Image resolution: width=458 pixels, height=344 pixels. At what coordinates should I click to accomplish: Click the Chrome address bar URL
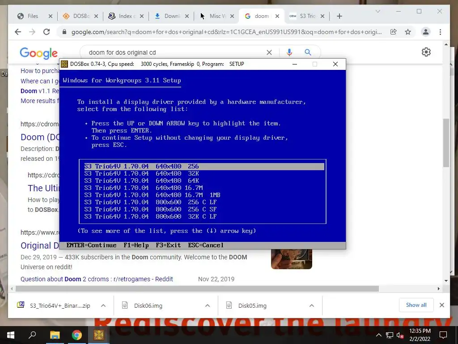click(227, 32)
